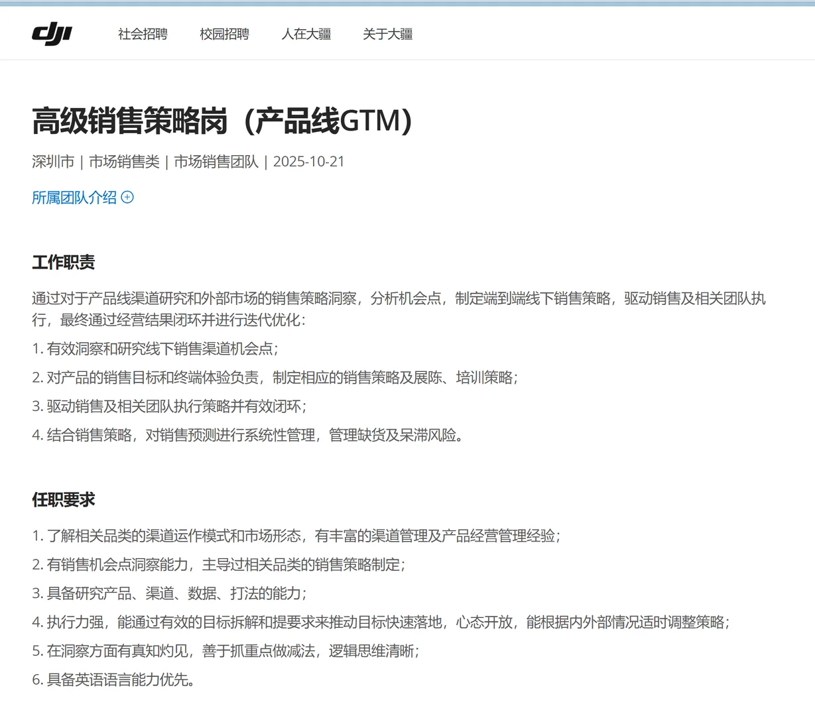815x716 pixels.
Task: Click the 工作职责 section heading
Action: click(64, 262)
